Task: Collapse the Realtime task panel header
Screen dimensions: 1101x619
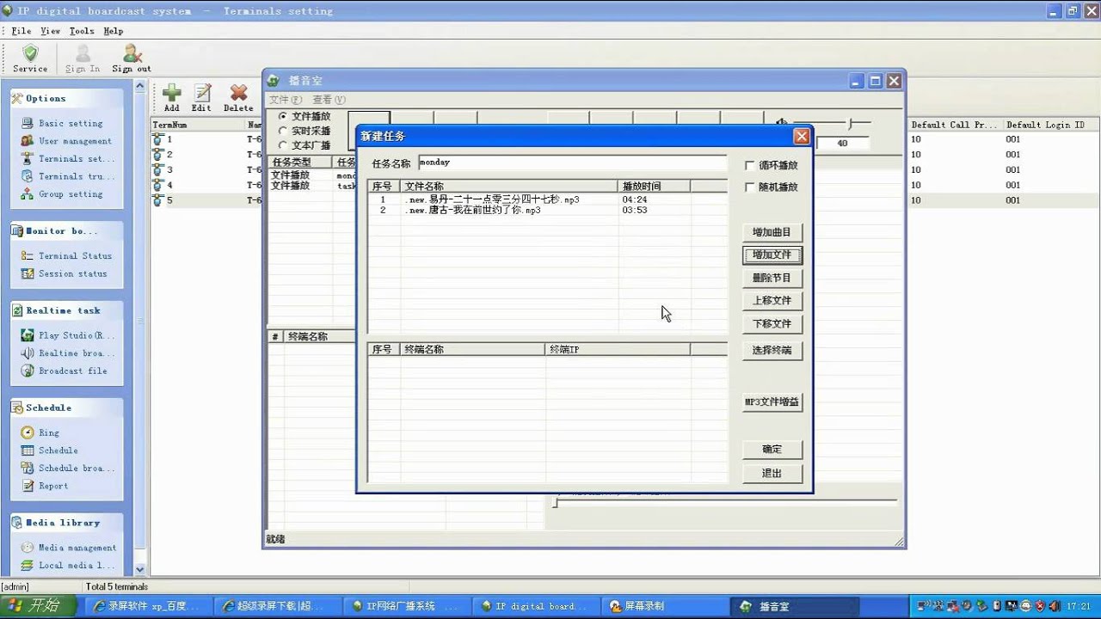Action: 66,310
